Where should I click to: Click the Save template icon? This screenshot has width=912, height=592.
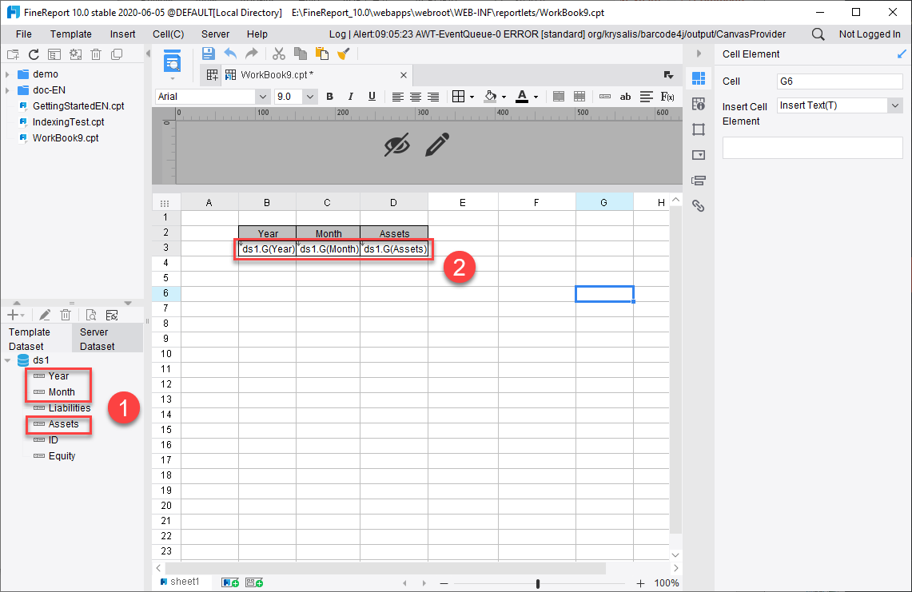click(x=209, y=54)
